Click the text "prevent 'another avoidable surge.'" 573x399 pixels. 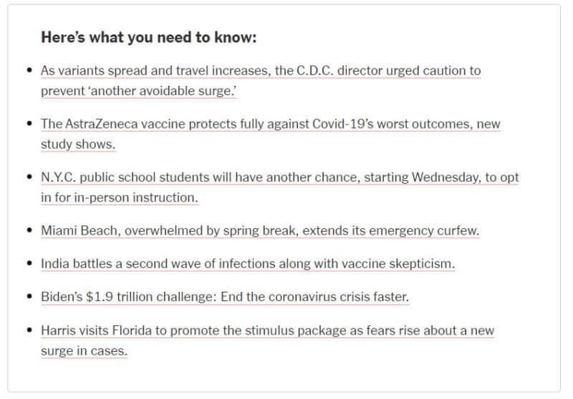coord(138,91)
